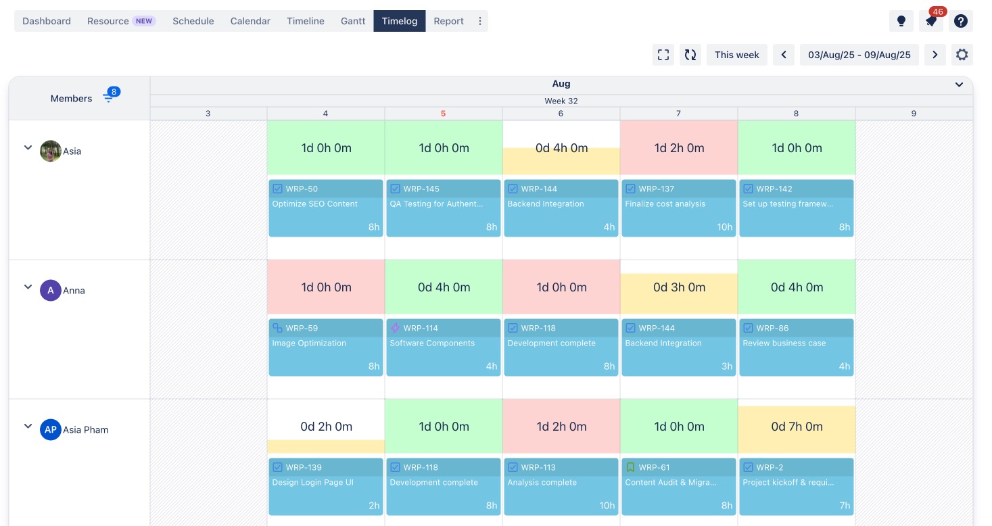Open Members filter icon with badge
Image resolution: width=992 pixels, height=526 pixels.
coord(108,98)
